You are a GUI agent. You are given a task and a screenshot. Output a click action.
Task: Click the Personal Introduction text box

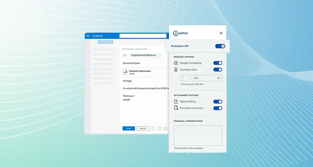click(x=198, y=135)
